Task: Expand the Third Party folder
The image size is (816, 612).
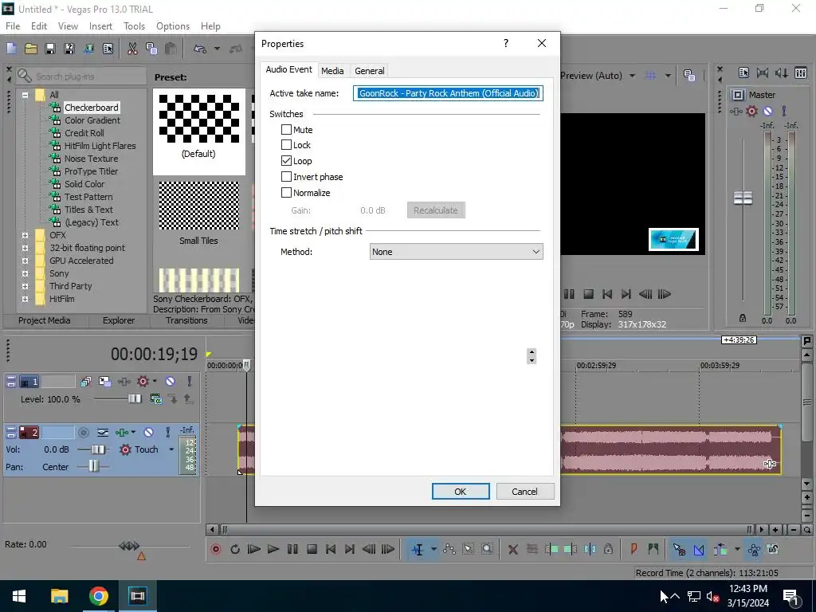Action: click(25, 286)
